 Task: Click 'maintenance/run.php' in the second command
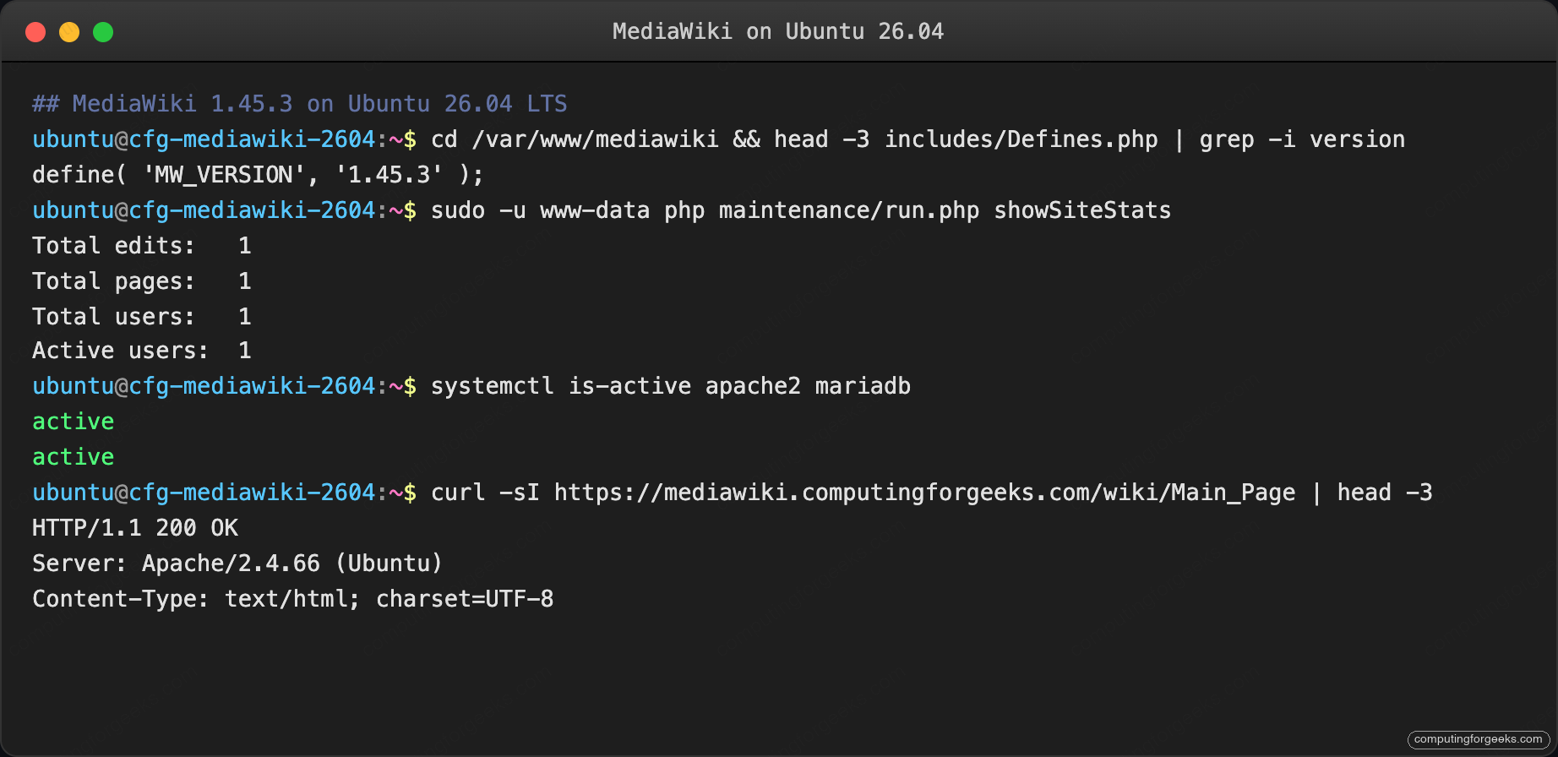pos(849,210)
